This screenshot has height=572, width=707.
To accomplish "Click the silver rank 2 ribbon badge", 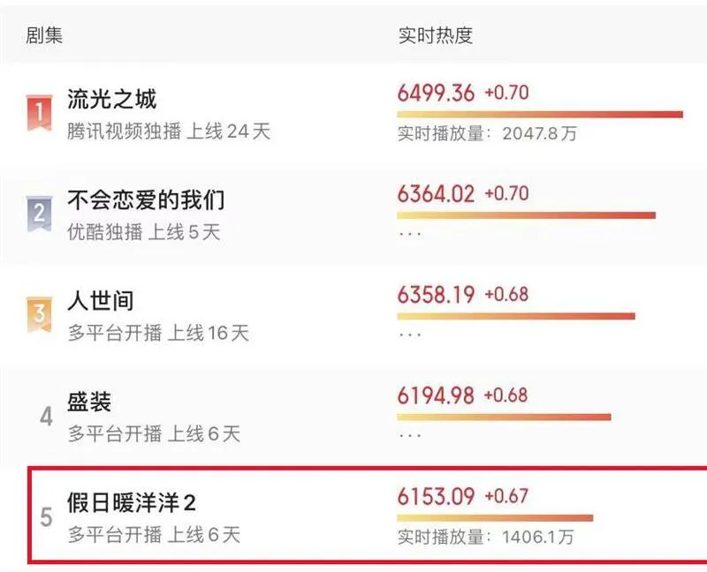I will 39,214.
